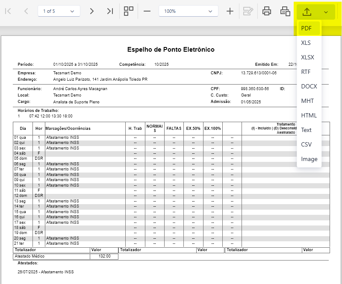This screenshot has width=342, height=284.
Task: Toggle multipage view mode
Action: pyautogui.click(x=129, y=11)
